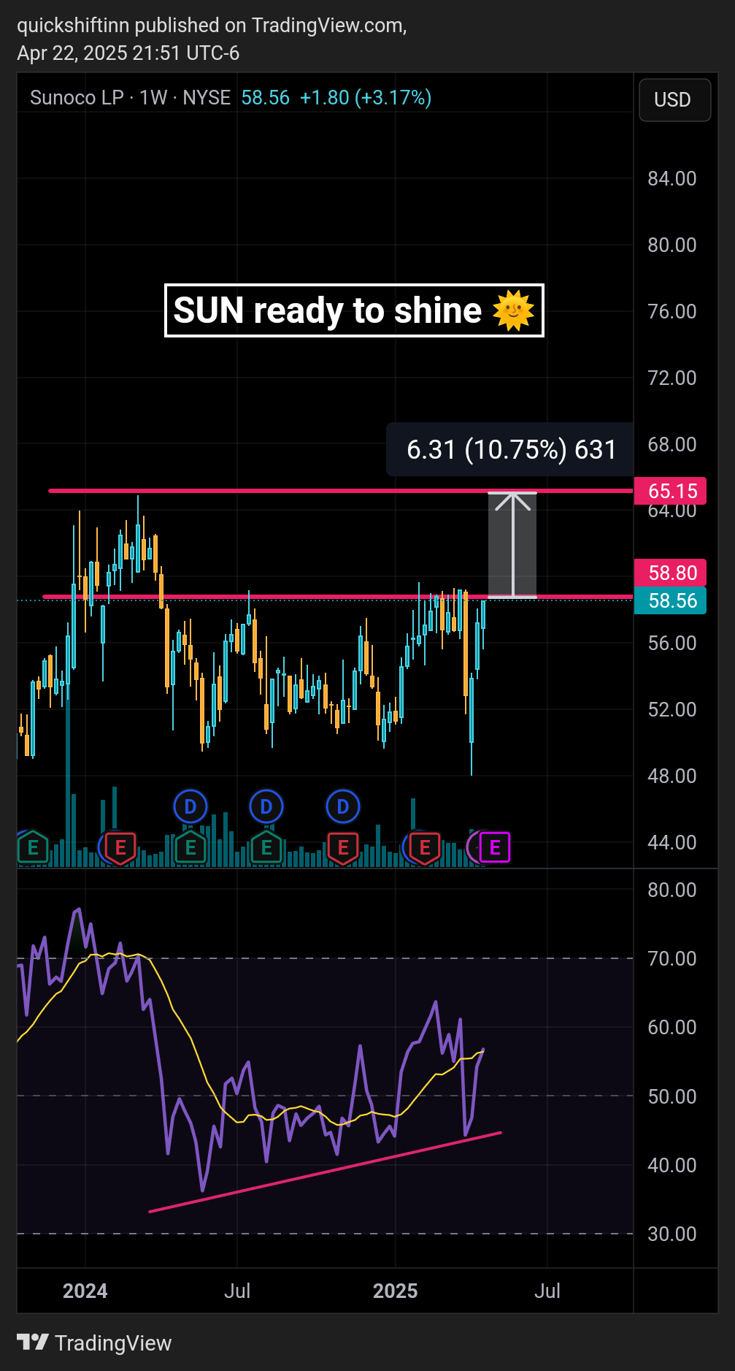The image size is (735, 1371).
Task: Click the 56.00 price axis label
Action: click(x=672, y=643)
